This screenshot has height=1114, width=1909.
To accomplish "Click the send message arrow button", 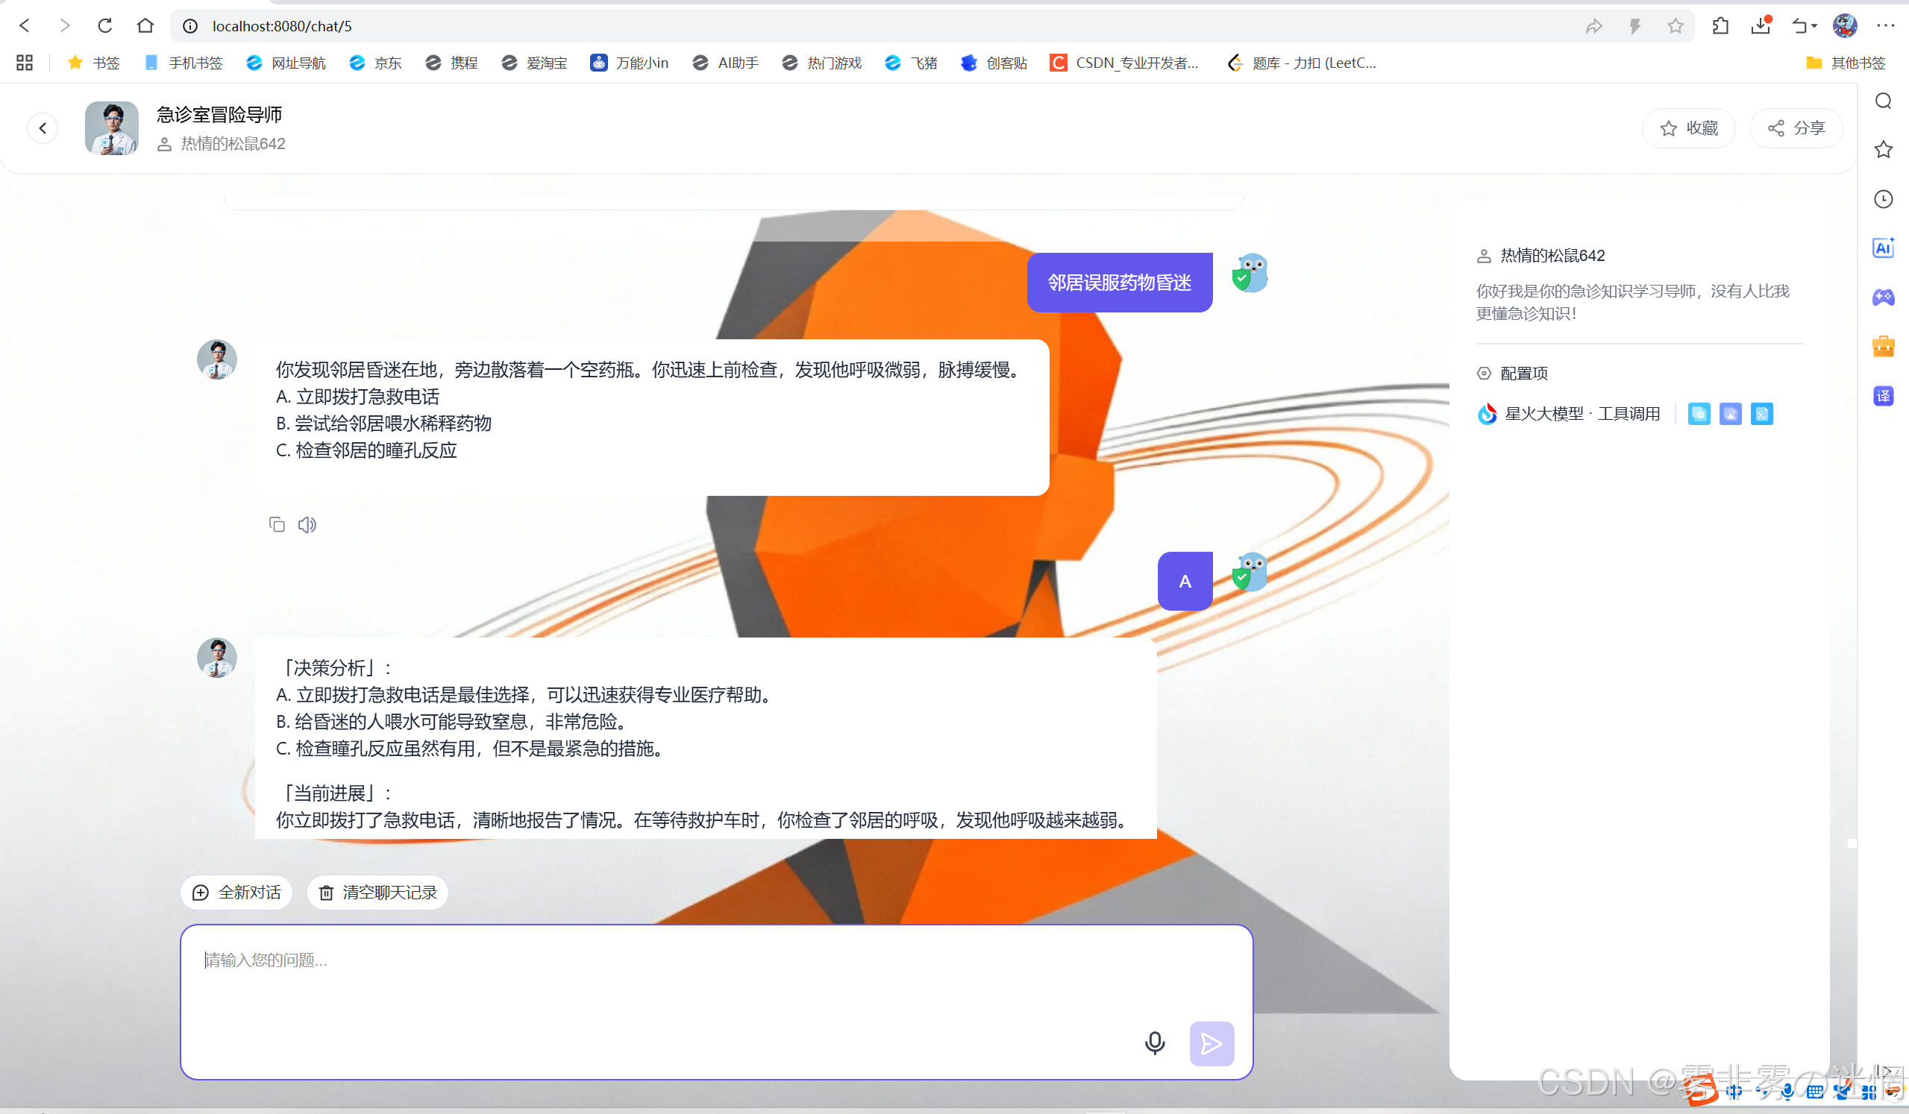I will (x=1211, y=1043).
